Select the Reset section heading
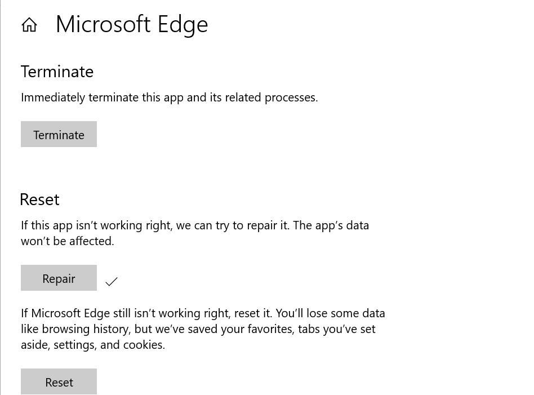 [x=39, y=199]
